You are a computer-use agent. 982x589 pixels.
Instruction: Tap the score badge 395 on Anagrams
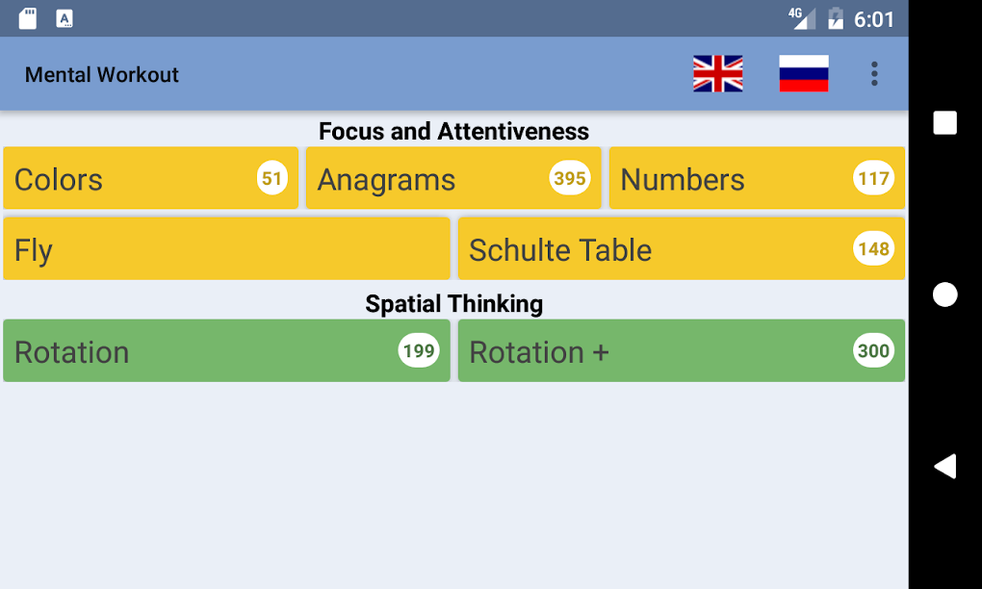click(570, 178)
